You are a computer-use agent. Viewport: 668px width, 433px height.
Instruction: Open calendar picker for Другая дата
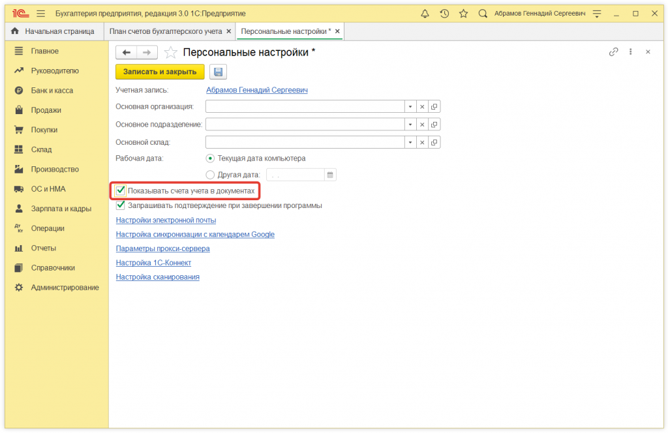pos(330,175)
